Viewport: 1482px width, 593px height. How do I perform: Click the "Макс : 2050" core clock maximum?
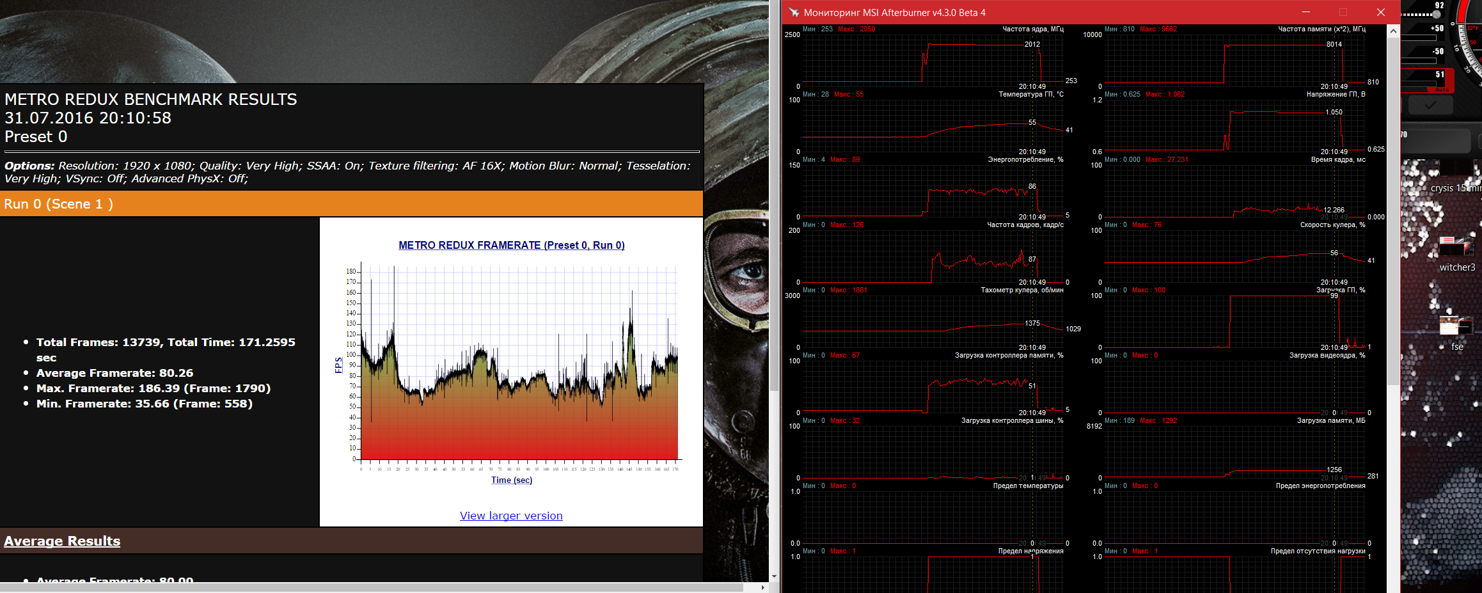(x=856, y=29)
